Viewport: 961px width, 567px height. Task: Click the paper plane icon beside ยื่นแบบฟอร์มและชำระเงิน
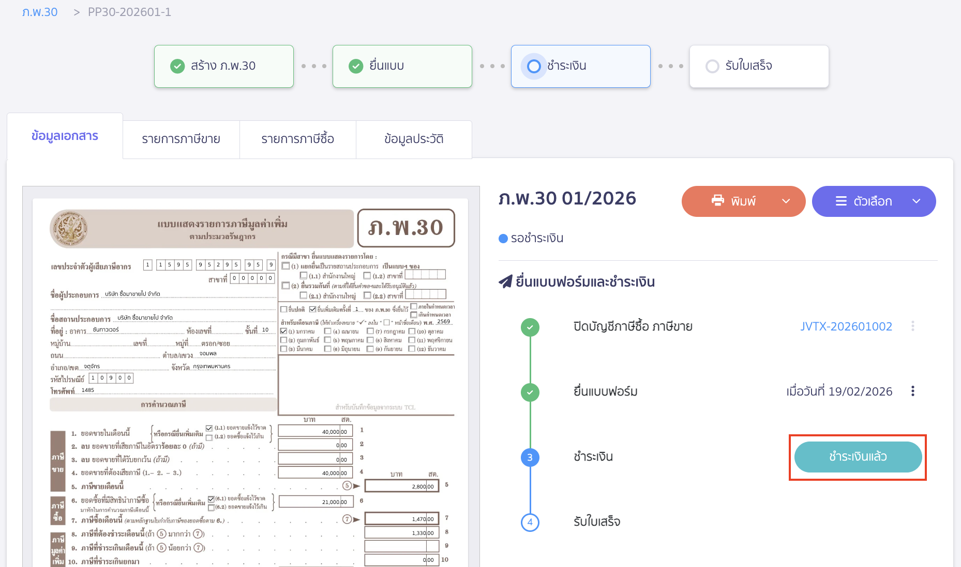(x=506, y=281)
